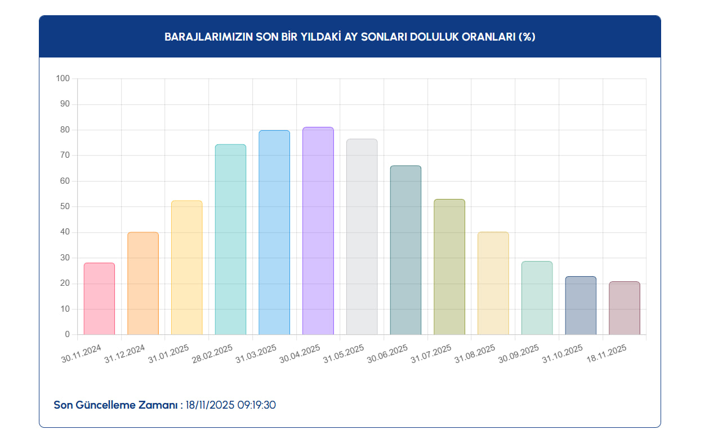Click the blue bar for 31.03.2025

(x=274, y=233)
